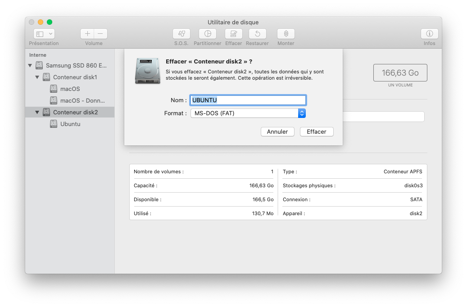Open the Partitionner tool
Screen dimensions: 467x307
pyautogui.click(x=208, y=34)
